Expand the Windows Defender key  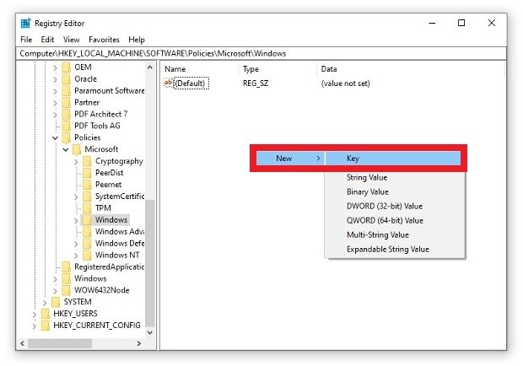click(x=76, y=244)
